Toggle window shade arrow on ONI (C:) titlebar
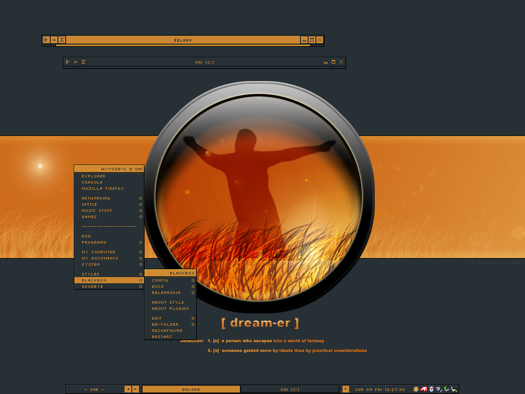Image resolution: width=525 pixels, height=394 pixels. 75,62
